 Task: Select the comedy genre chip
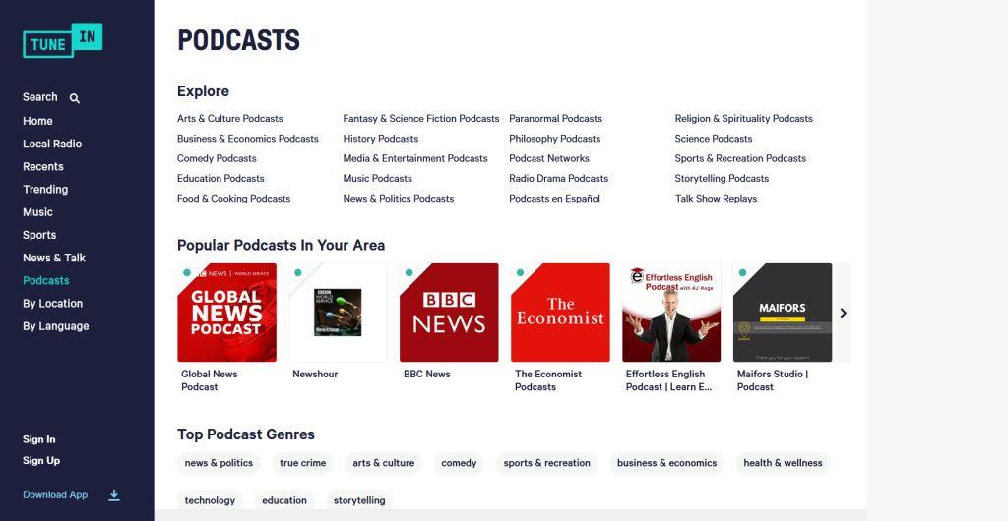coord(459,463)
